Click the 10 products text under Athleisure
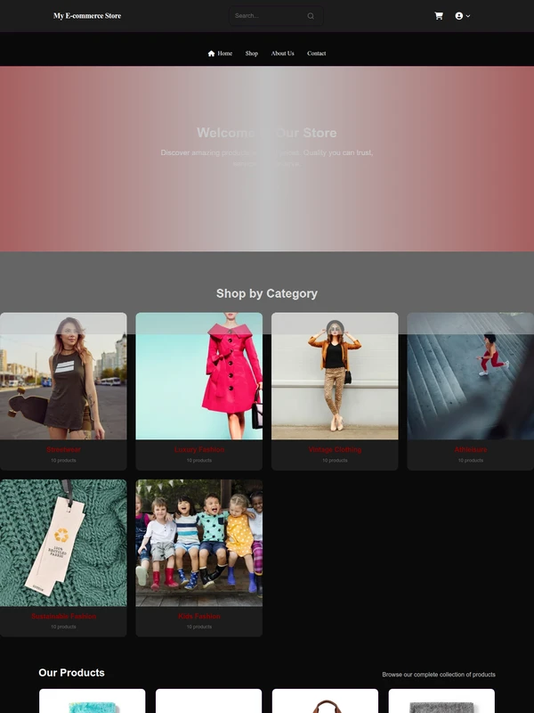Image resolution: width=534 pixels, height=713 pixels. coord(471,461)
